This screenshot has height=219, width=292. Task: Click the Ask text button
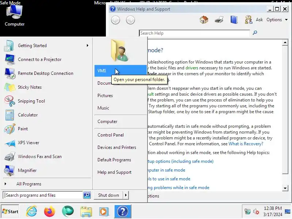click(259, 20)
